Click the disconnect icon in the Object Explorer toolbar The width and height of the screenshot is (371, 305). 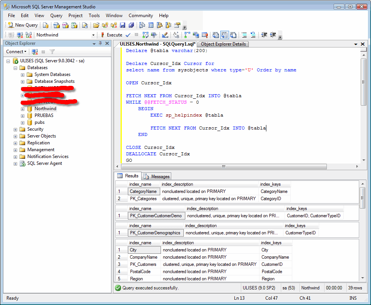[35, 52]
